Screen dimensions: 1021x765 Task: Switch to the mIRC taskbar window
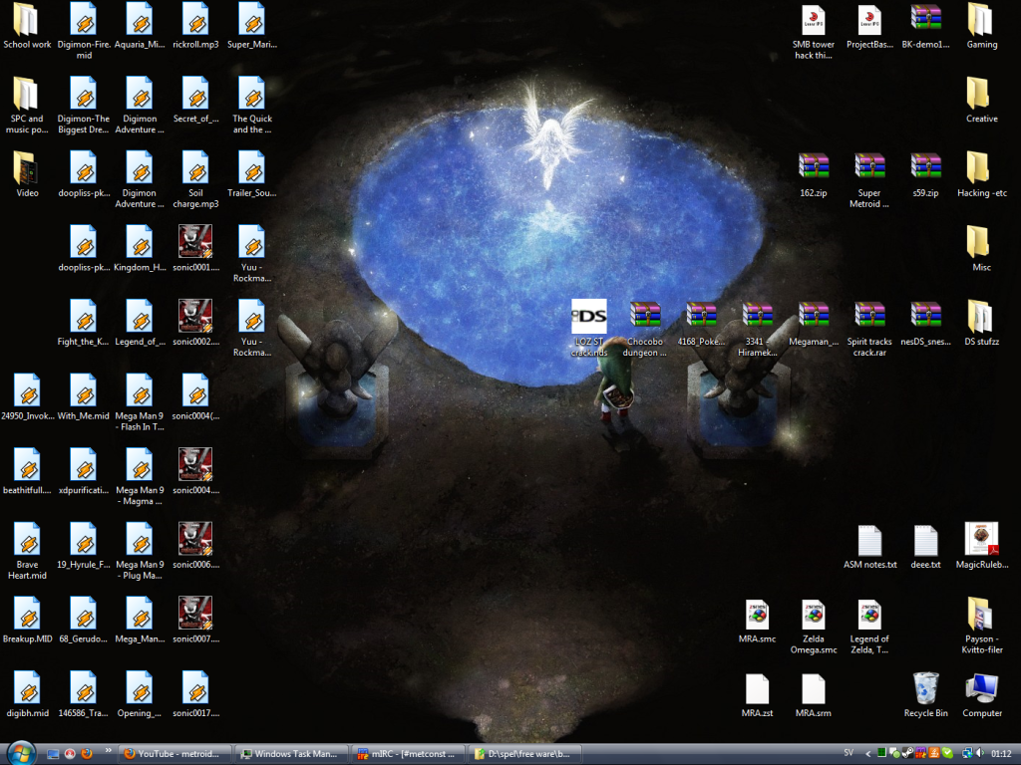[x=411, y=754]
